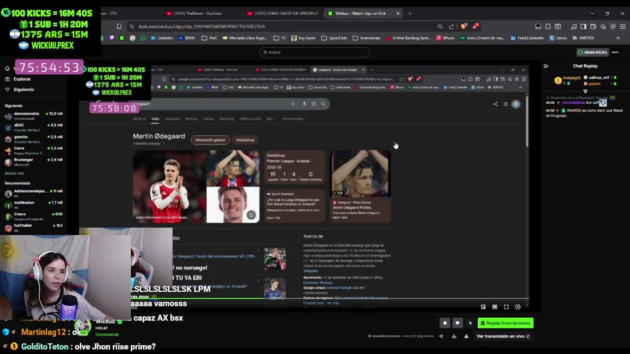The width and height of the screenshot is (630, 354).
Task: Click the sparkle icon beside heart button
Action: (x=470, y=323)
